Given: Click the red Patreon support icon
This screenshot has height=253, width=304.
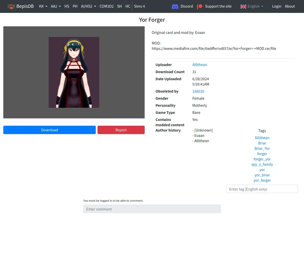Looking at the screenshot, I should click(200, 6).
